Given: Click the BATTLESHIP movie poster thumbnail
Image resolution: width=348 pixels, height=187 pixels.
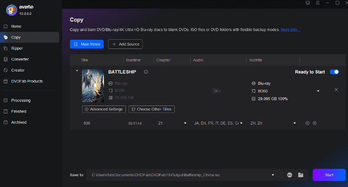Looking at the screenshot, I should coord(93,86).
